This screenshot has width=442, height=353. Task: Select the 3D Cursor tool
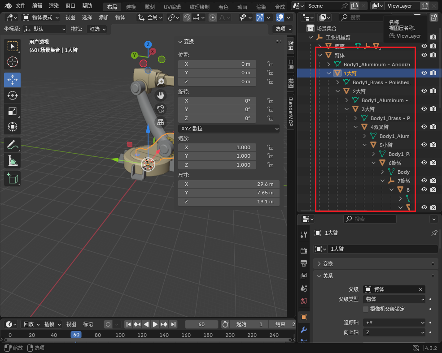[13, 62]
